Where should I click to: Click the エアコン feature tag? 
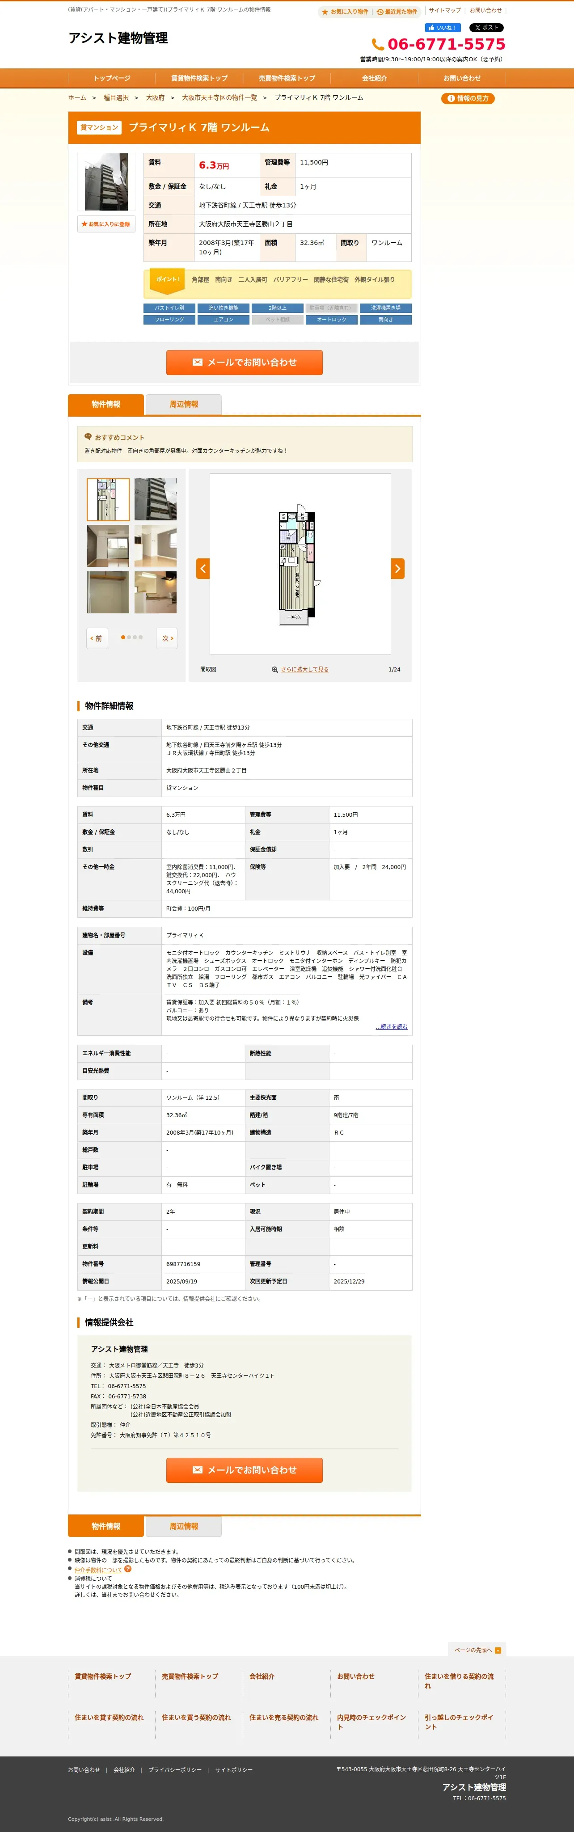click(x=224, y=320)
